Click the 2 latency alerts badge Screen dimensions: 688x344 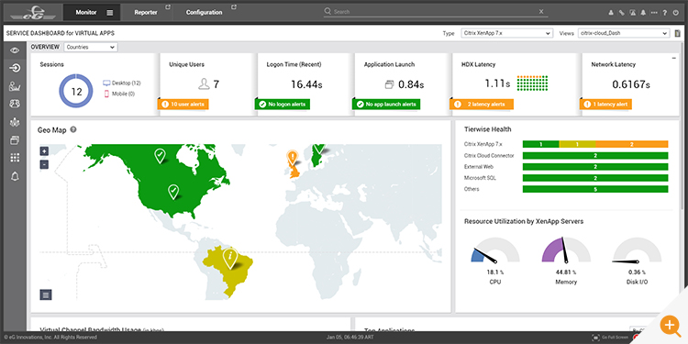tap(482, 105)
